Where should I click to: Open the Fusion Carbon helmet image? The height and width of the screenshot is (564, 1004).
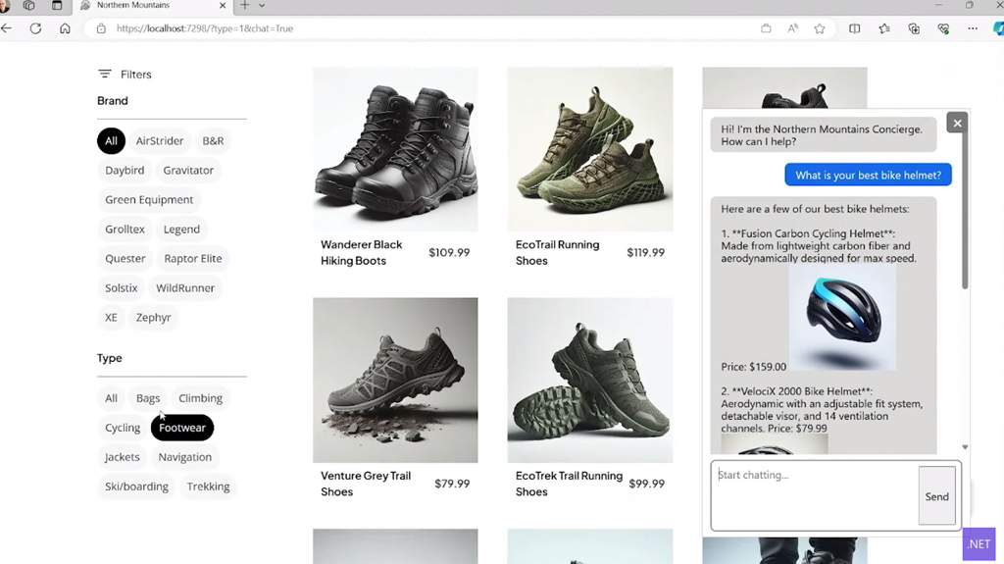click(842, 318)
